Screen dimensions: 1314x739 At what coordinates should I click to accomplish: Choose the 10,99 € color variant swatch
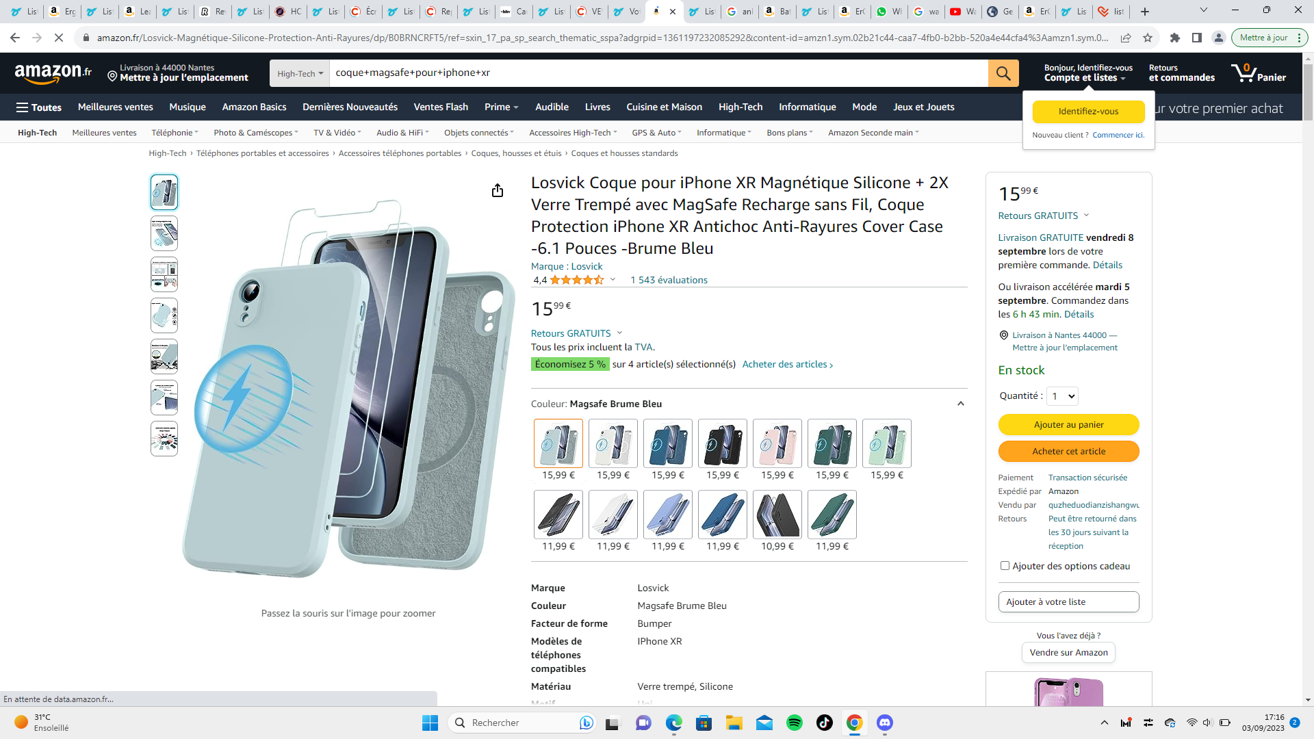777,515
